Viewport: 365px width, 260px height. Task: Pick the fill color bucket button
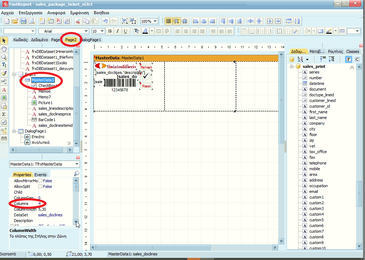[x=307, y=31]
